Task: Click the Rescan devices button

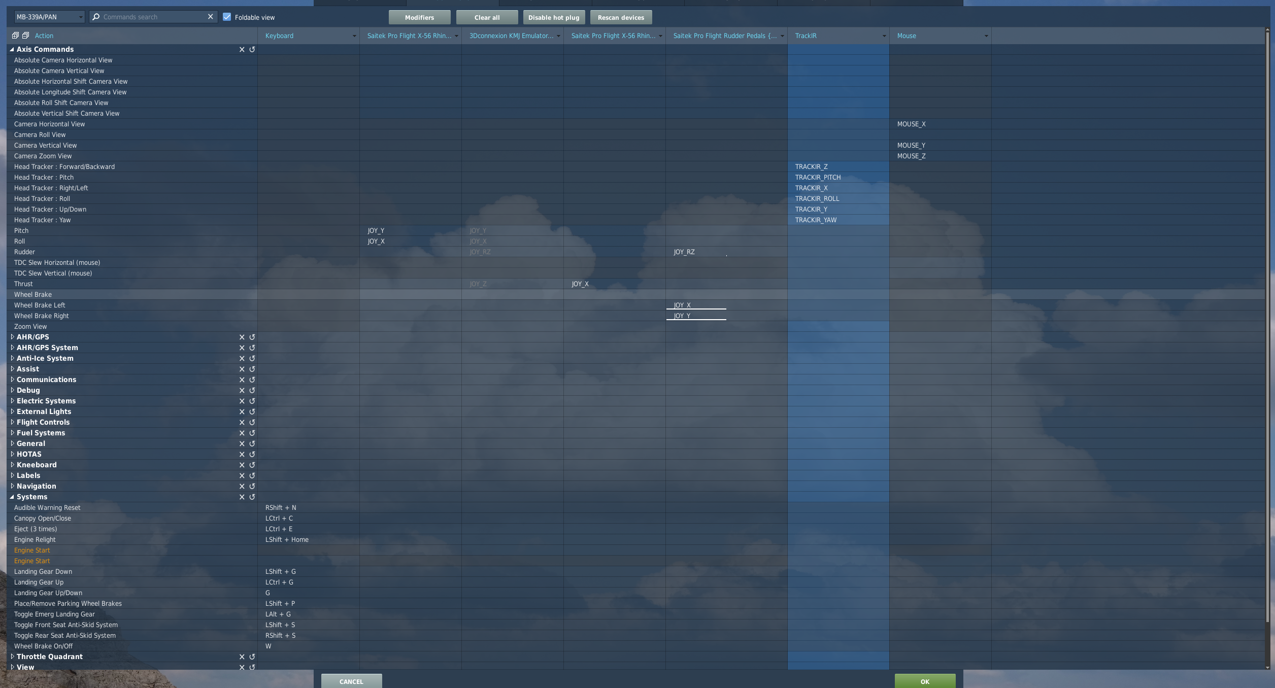Action: [x=620, y=17]
